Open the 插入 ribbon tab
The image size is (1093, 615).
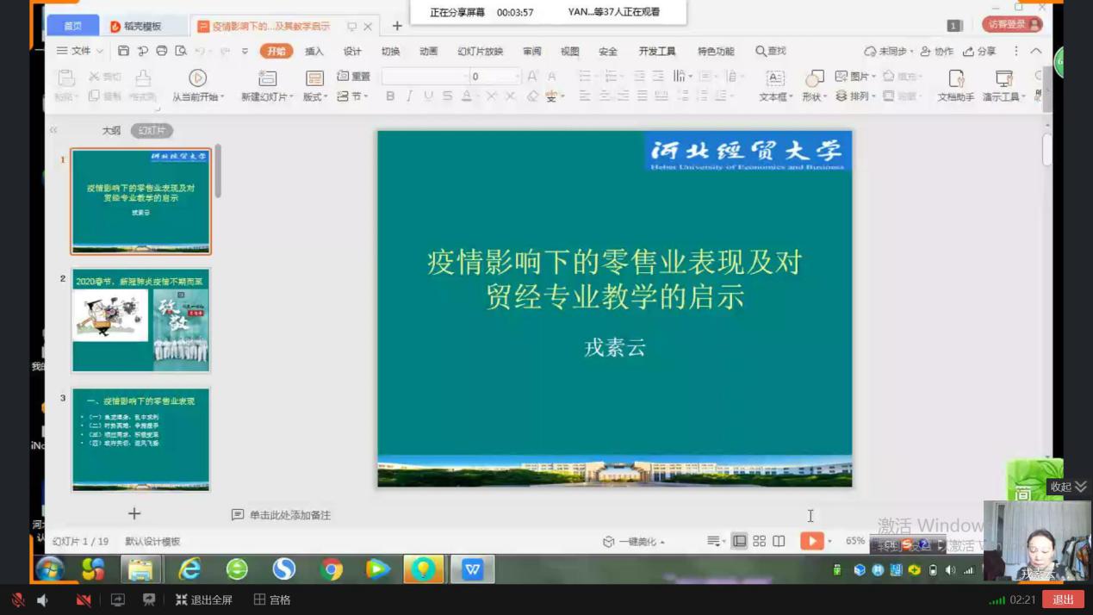pos(314,52)
